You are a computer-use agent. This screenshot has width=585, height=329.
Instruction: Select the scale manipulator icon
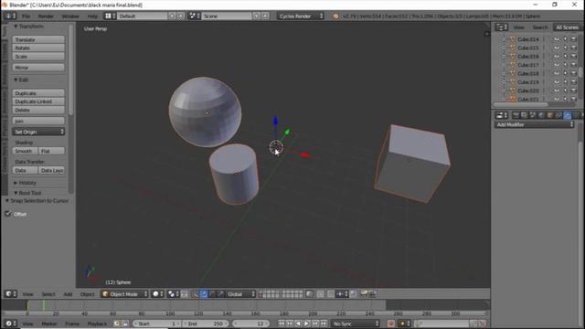pyautogui.click(x=221, y=294)
